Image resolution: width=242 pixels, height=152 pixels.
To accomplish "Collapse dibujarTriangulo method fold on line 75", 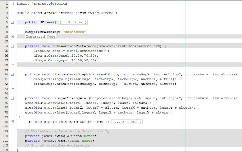I will (12, 98).
